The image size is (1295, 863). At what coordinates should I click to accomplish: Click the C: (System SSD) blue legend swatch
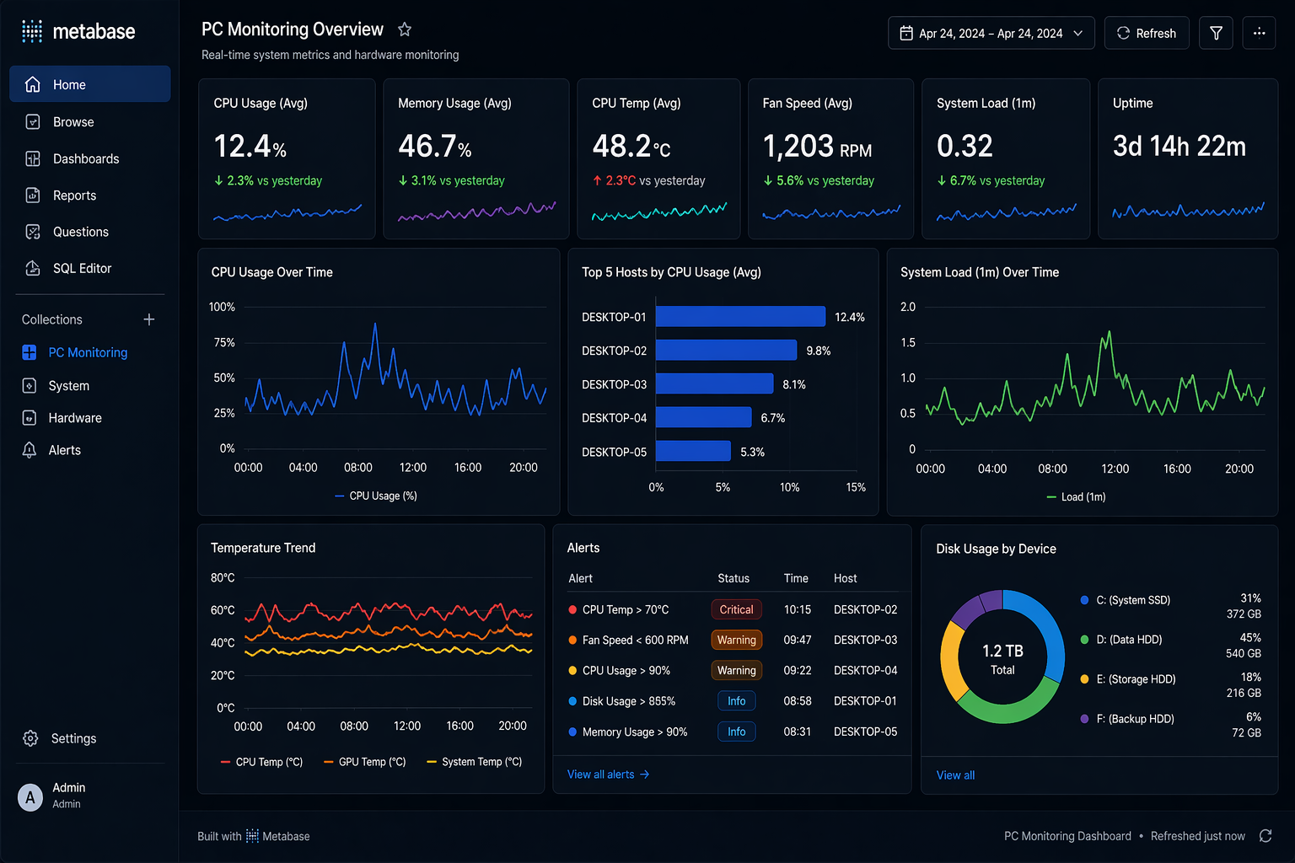tap(1084, 600)
